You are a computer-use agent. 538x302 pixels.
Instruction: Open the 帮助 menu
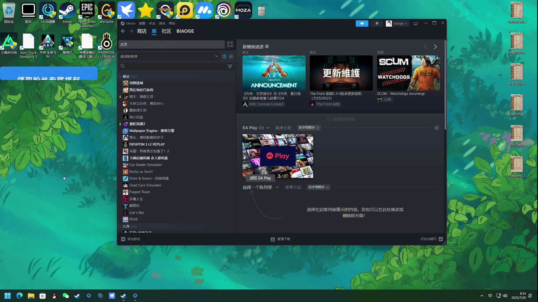[x=172, y=23]
